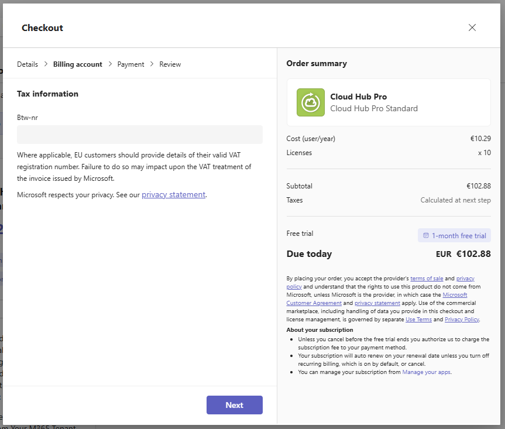Open the Manage your apps link
The height and width of the screenshot is (429, 505).
point(427,372)
